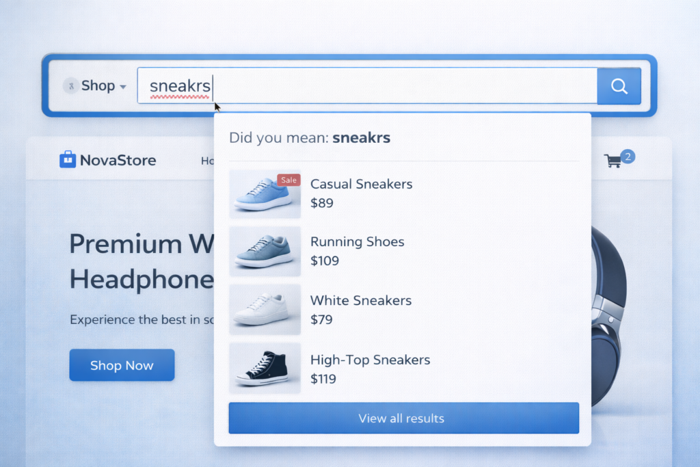
Task: Select the sneakrs spelling suggestion
Action: pos(361,137)
